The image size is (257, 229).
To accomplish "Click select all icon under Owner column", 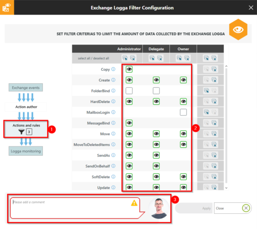I will tap(179, 58).
